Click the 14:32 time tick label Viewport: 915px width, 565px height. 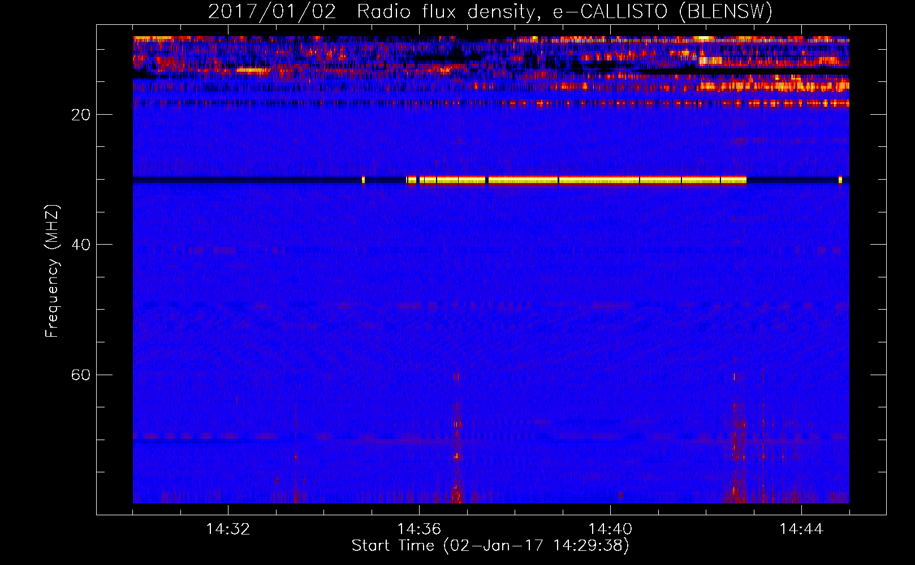coord(228,529)
